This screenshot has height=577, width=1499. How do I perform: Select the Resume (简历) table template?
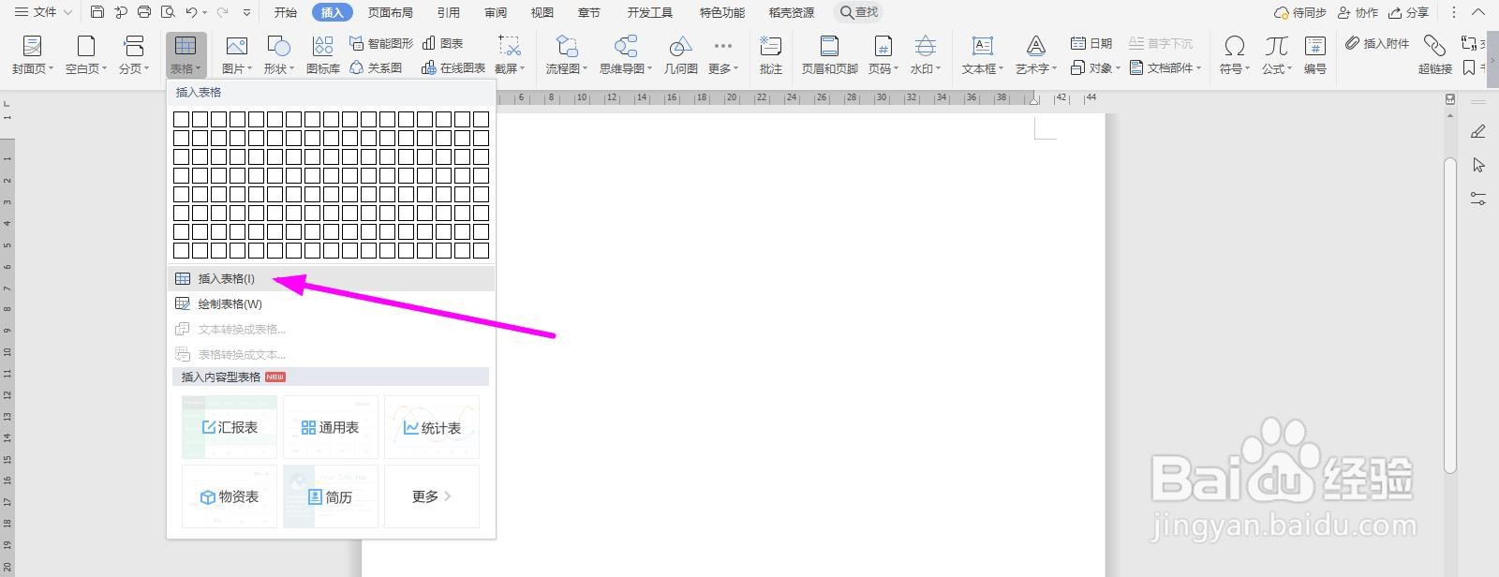click(331, 496)
